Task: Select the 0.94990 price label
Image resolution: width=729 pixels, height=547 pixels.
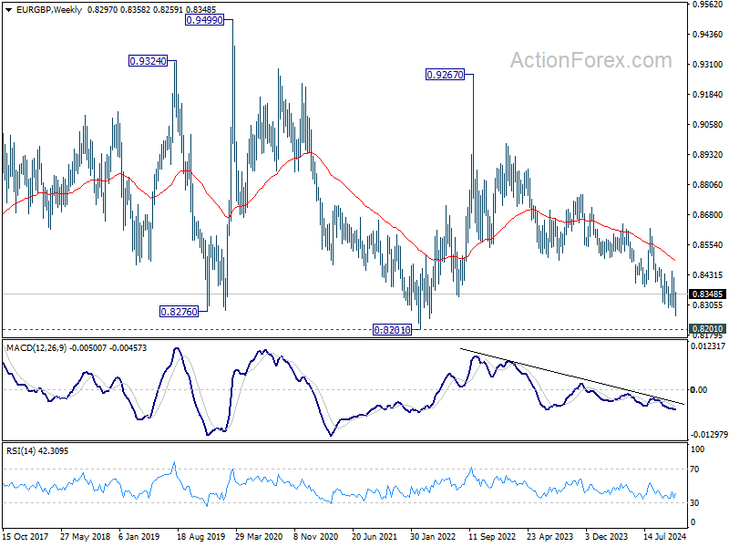Action: [x=204, y=20]
